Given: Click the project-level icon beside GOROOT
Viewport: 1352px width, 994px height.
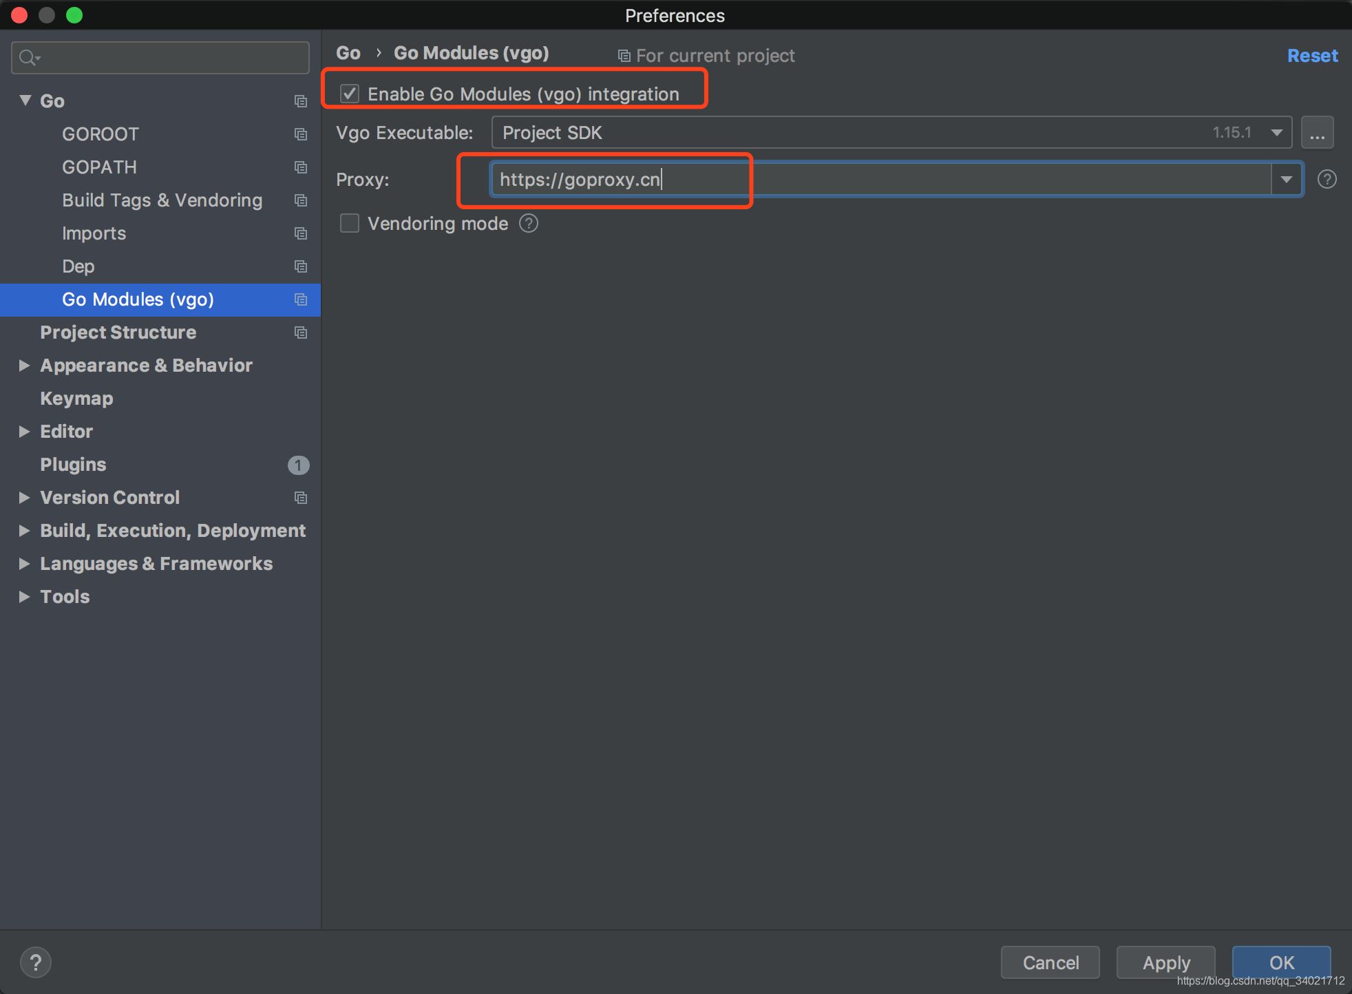Looking at the screenshot, I should 301,134.
